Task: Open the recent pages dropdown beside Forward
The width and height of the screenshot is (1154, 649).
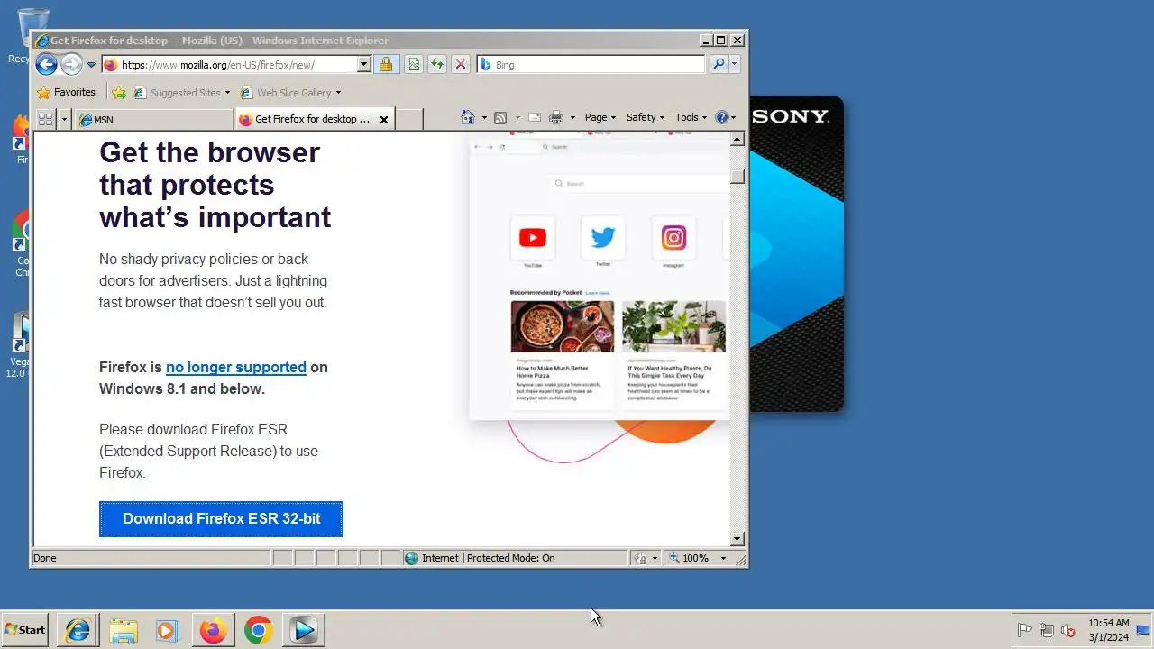Action: click(91, 65)
